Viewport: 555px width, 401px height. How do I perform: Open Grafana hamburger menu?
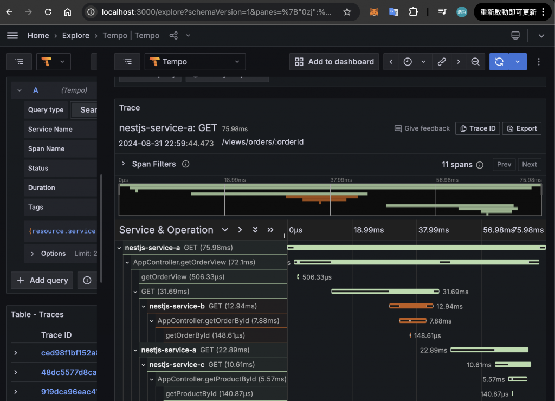point(12,35)
